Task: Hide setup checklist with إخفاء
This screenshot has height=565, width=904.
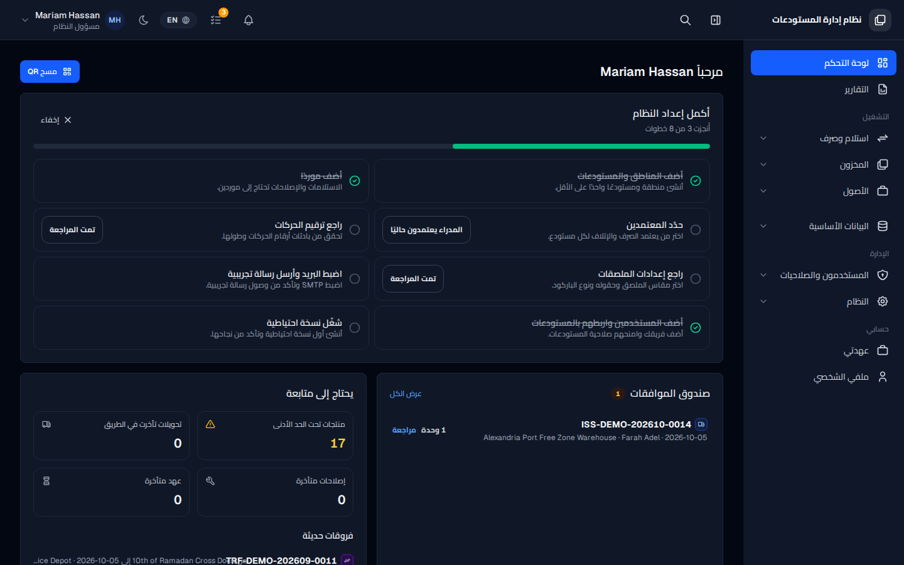Action: point(56,120)
